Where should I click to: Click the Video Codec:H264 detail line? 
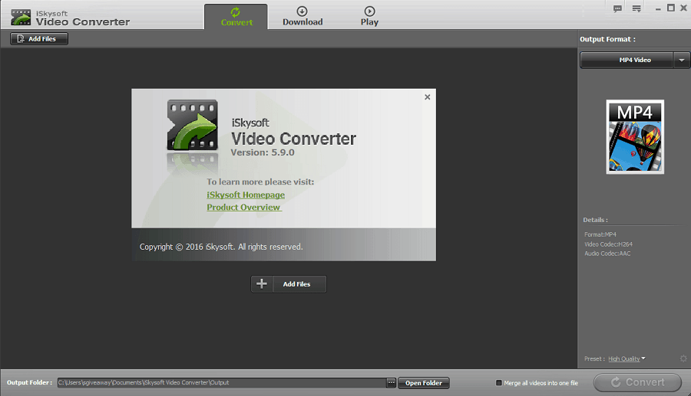click(x=608, y=244)
